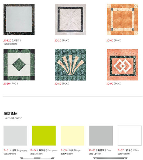This screenshot has height=160, width=143.
Task: Select the P-01 light gray color swatch
Action: click(x=15, y=136)
